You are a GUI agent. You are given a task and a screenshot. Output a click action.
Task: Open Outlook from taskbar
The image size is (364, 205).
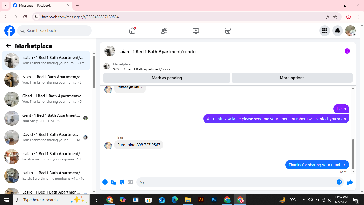tap(161, 200)
